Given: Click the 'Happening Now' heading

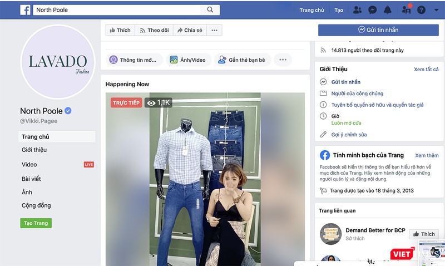Looking at the screenshot, I should [x=127, y=84].
